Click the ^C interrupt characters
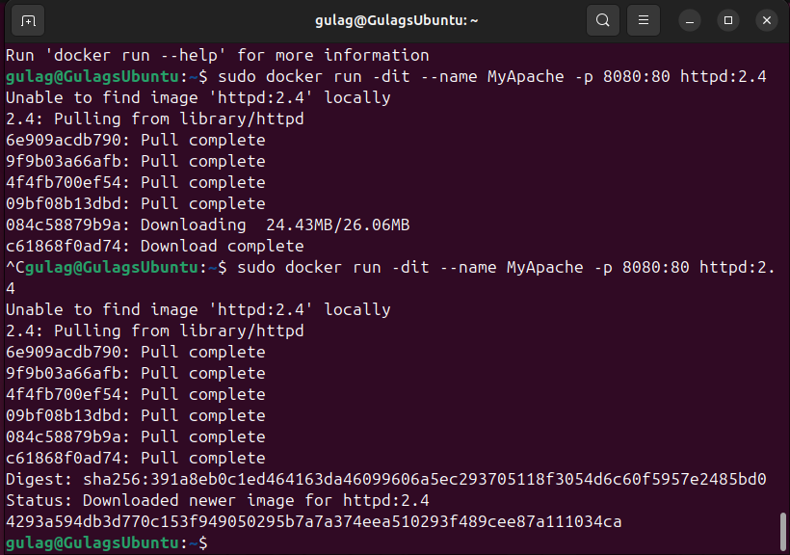Image resolution: width=790 pixels, height=555 pixels. 14,267
